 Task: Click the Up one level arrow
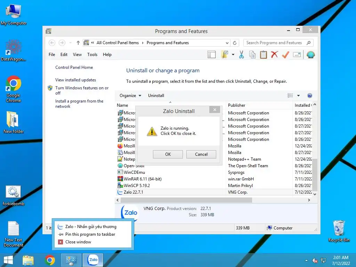click(78, 43)
